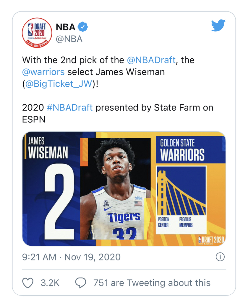Open the NBA Draft 2020 profile avatar
Viewport: 248px width, 302px height.
tap(37, 33)
